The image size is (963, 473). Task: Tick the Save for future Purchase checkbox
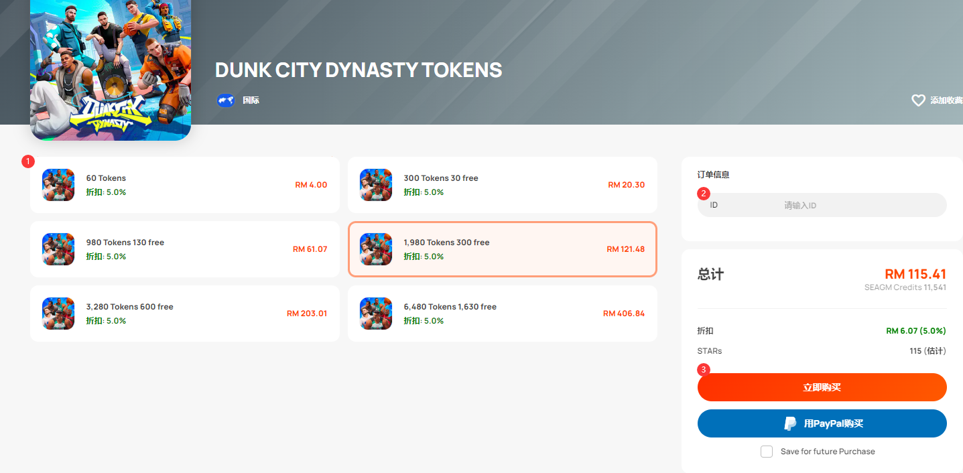(x=767, y=452)
